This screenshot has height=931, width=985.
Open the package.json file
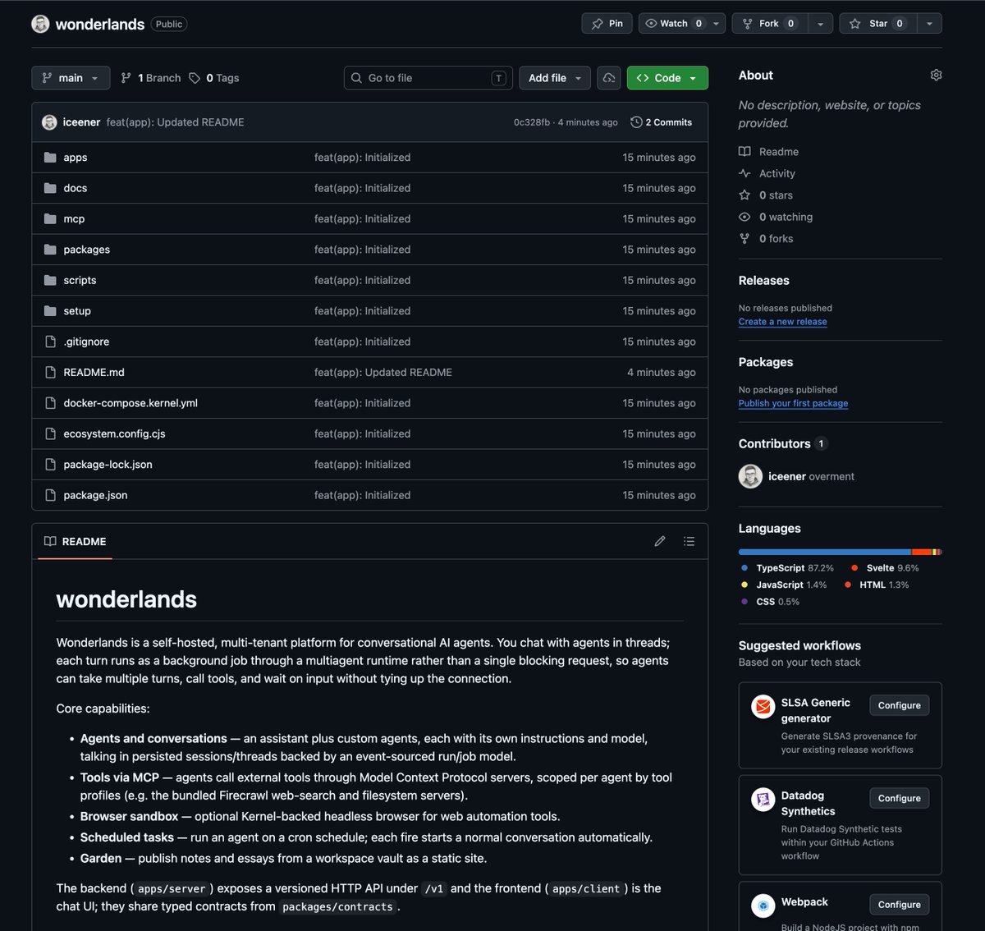coord(95,495)
